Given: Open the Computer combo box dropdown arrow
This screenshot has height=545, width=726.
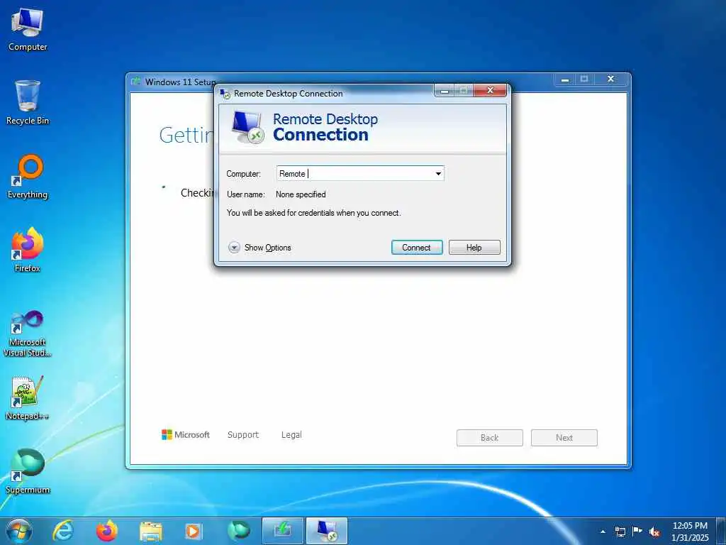Looking at the screenshot, I should click(x=438, y=174).
